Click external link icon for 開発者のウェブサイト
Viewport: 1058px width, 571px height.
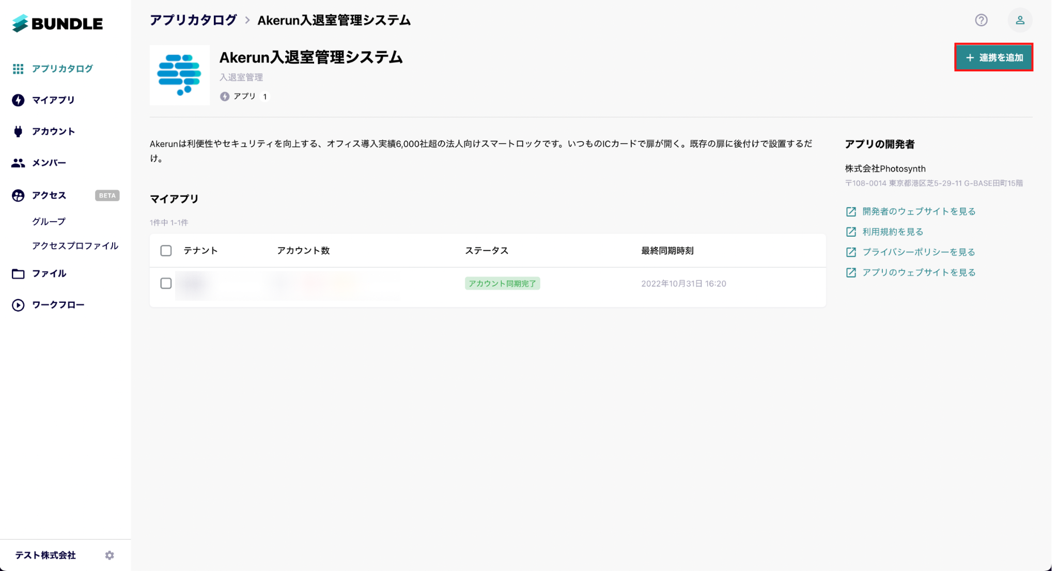click(851, 212)
